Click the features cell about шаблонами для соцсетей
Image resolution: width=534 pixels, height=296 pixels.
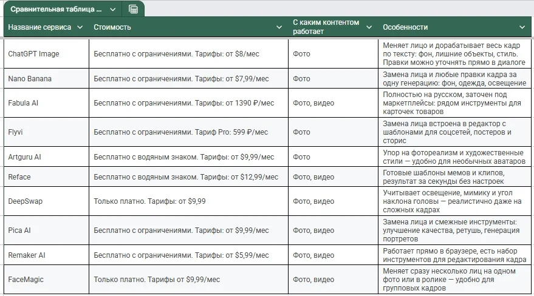point(454,132)
